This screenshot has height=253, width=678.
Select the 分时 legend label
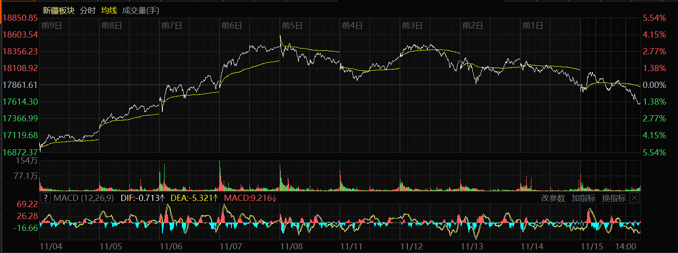click(88, 11)
